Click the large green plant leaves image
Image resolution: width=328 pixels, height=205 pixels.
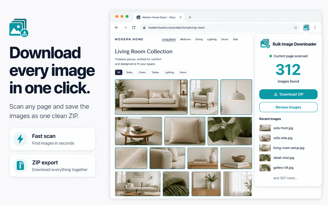coord(230,131)
